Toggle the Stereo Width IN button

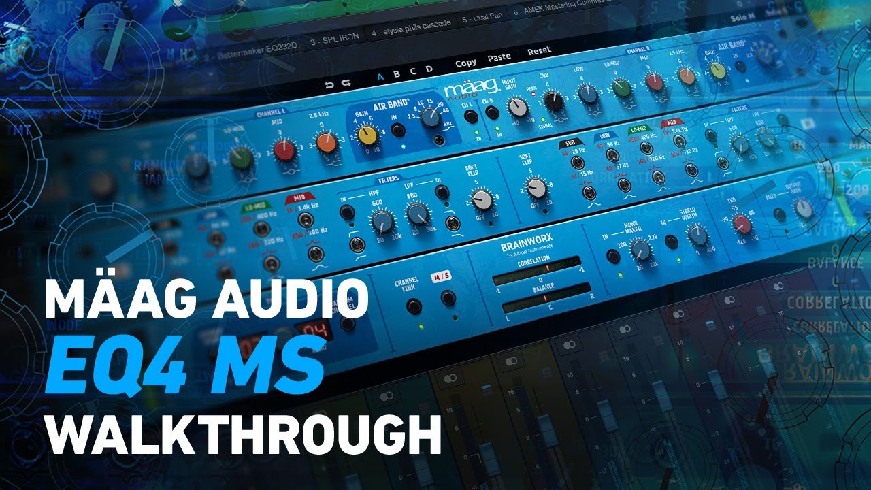click(x=671, y=242)
